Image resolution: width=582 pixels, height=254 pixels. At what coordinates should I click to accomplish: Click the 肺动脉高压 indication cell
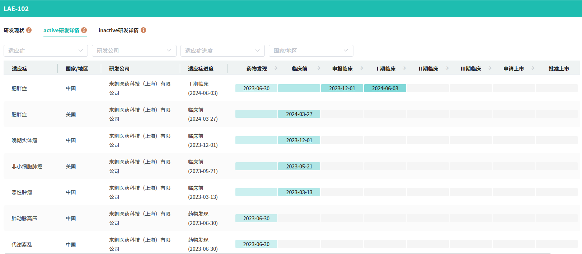pos(24,219)
